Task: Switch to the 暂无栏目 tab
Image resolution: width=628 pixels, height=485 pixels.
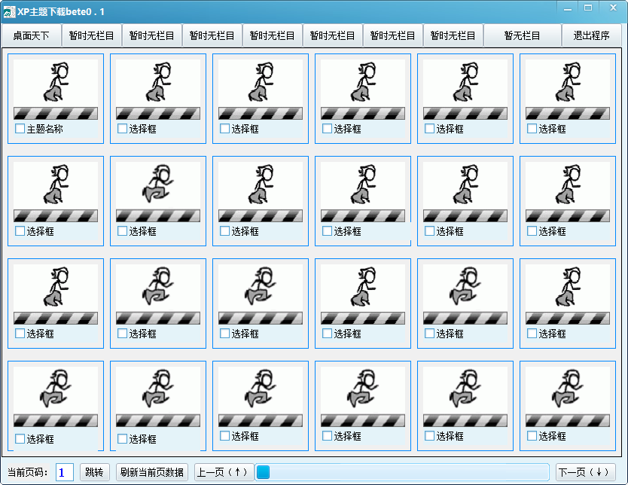Action: (x=522, y=35)
